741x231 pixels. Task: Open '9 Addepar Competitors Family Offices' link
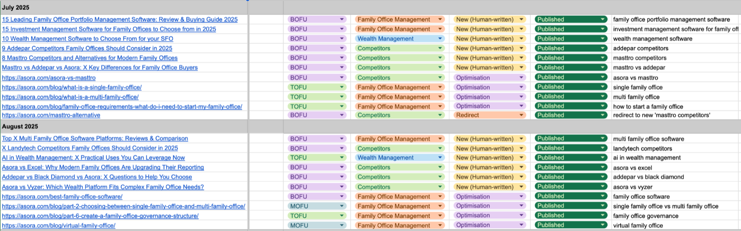coord(87,48)
